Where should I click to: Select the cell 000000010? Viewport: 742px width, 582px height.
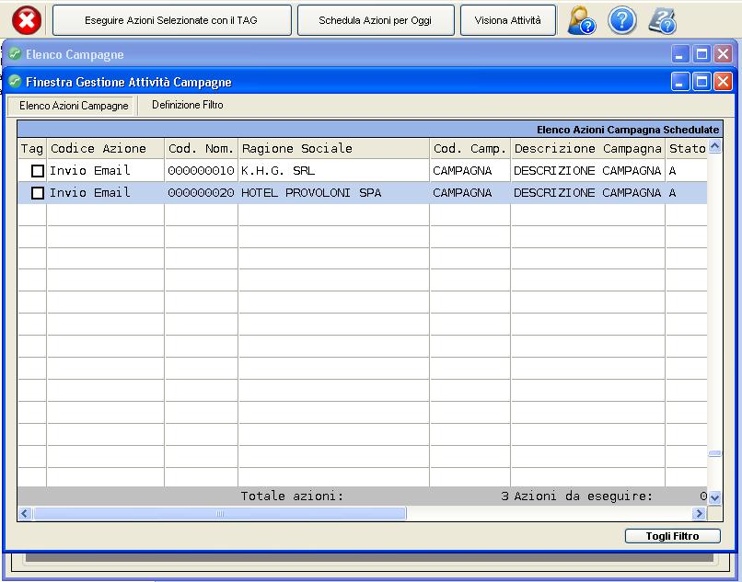(201, 171)
